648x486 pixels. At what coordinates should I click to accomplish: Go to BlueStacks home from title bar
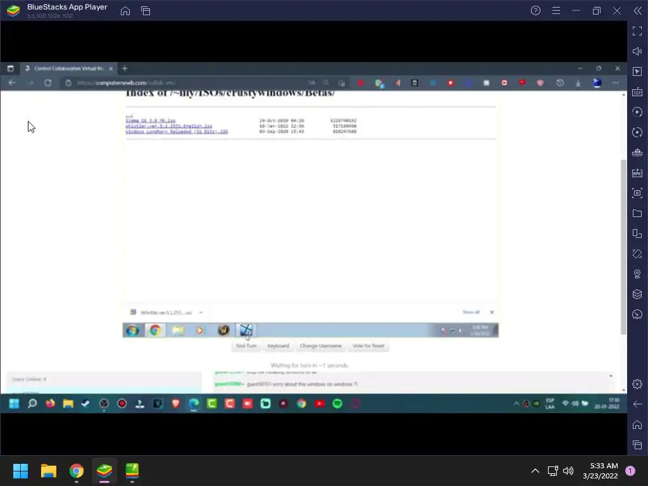point(125,11)
